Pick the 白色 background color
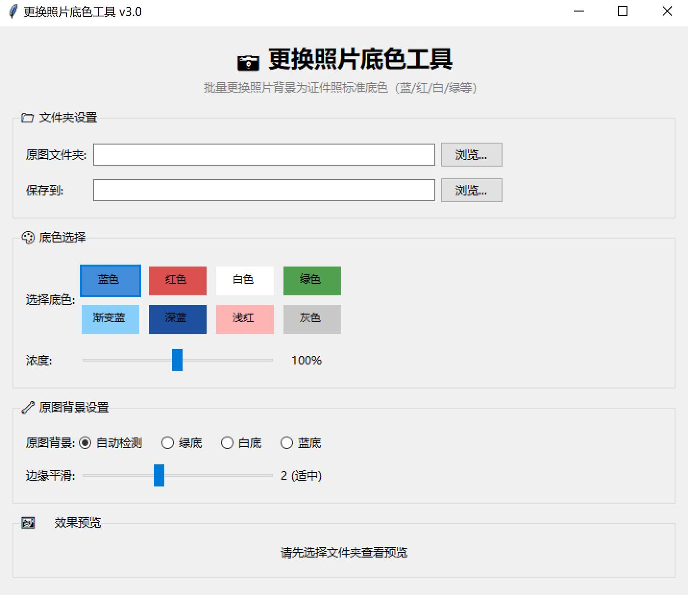 point(245,281)
